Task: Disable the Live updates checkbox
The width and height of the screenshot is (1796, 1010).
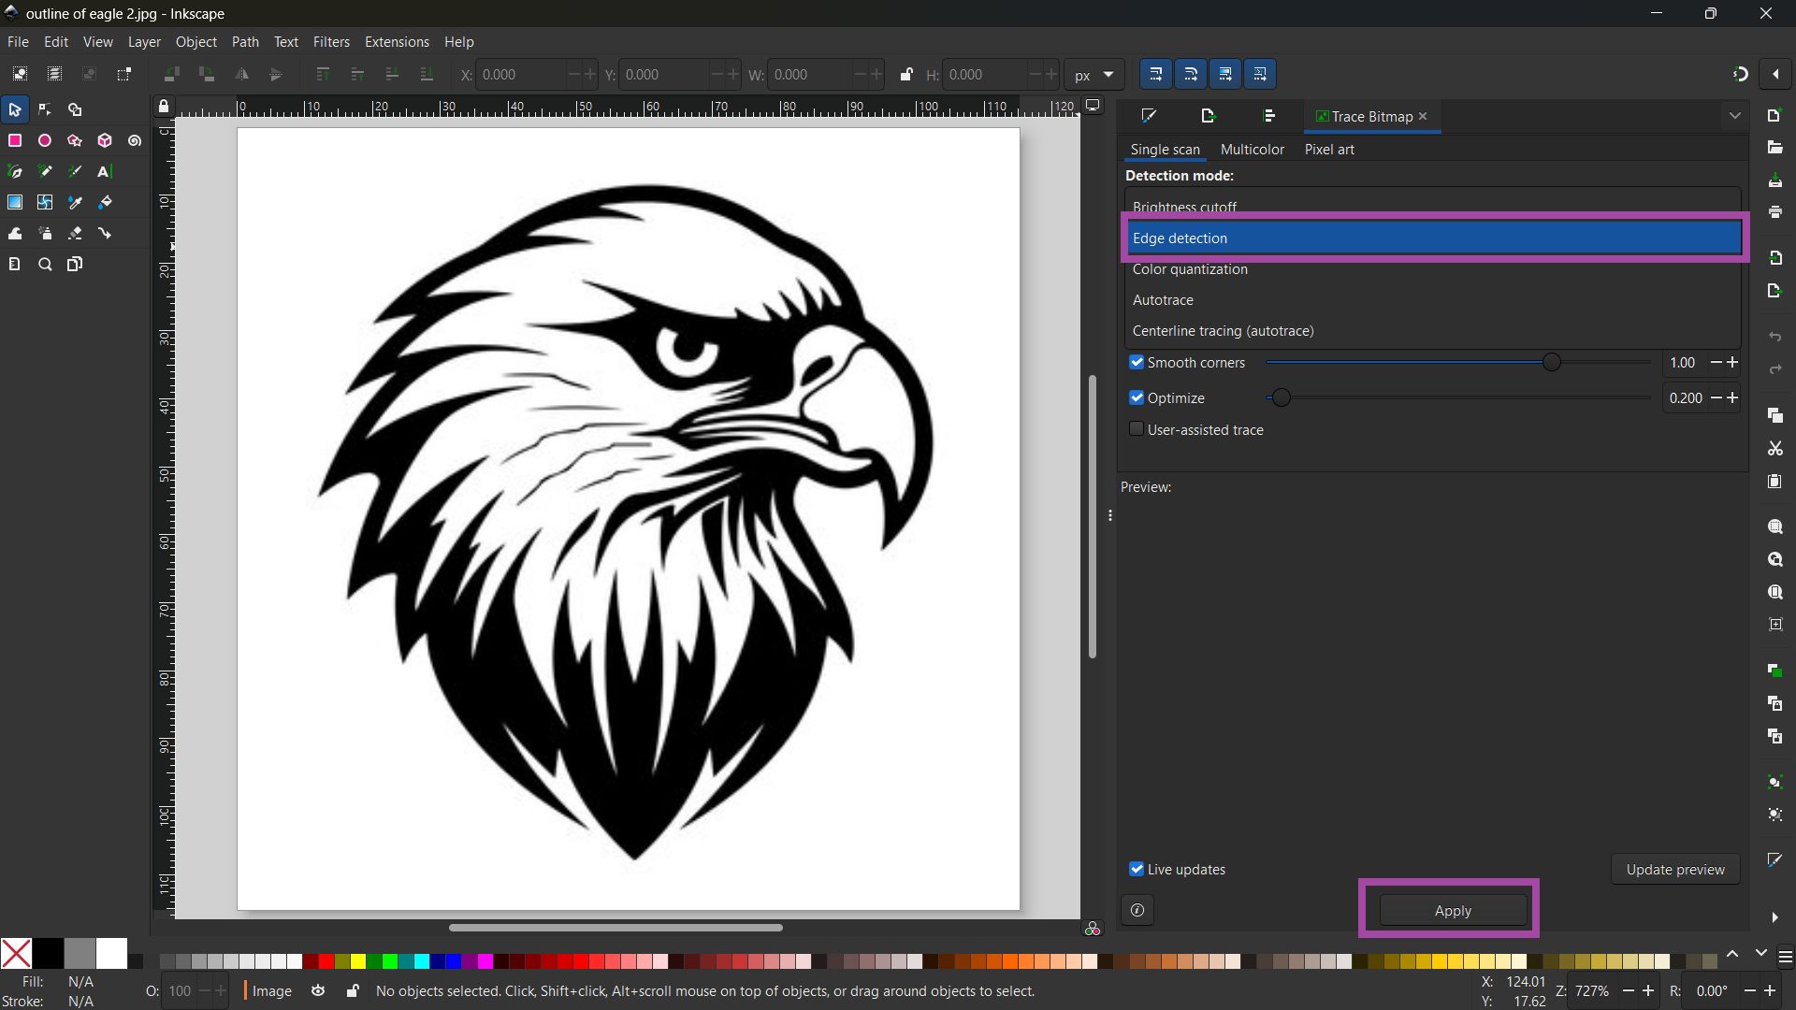Action: (1137, 869)
